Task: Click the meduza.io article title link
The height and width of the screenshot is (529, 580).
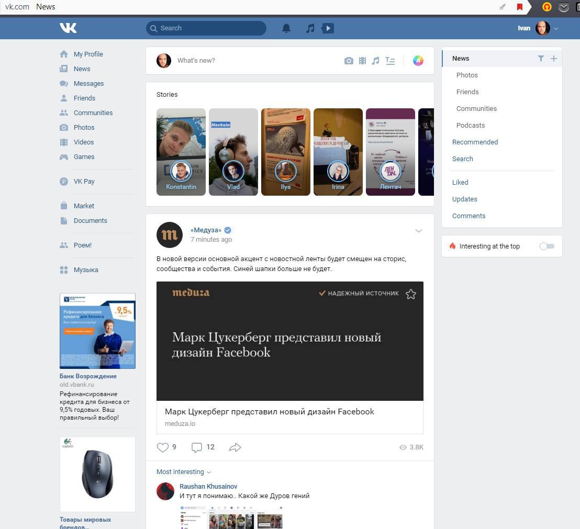Action: 269,412
